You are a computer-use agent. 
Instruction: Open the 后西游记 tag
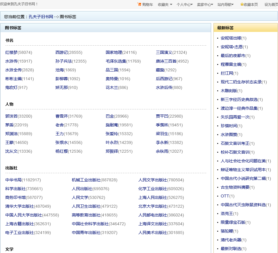[x=164, y=79]
